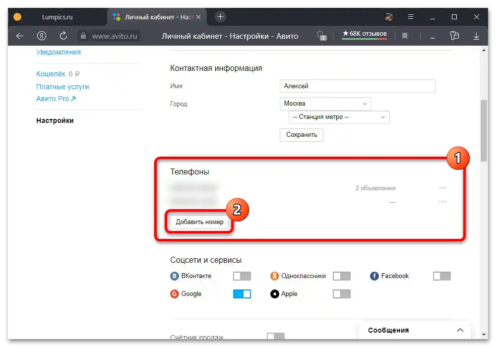Open the 68K отзывов site rating
The image size is (496, 347).
click(365, 34)
